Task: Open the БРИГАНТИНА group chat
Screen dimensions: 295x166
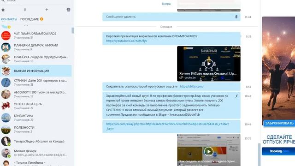Action: click(36, 118)
